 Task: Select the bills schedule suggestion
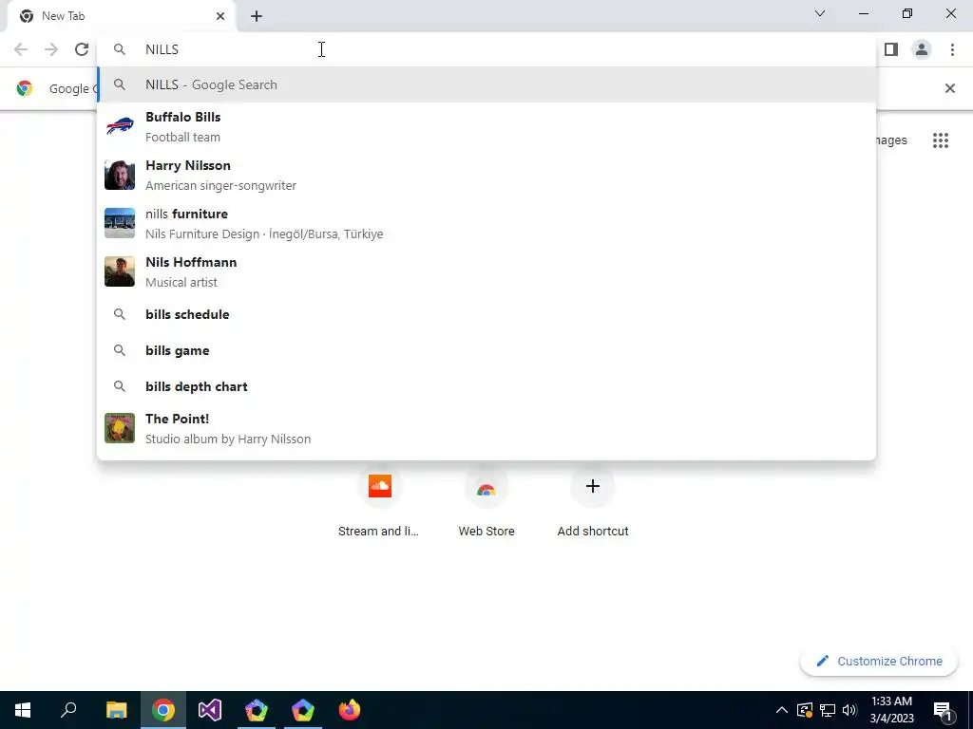[x=486, y=314]
